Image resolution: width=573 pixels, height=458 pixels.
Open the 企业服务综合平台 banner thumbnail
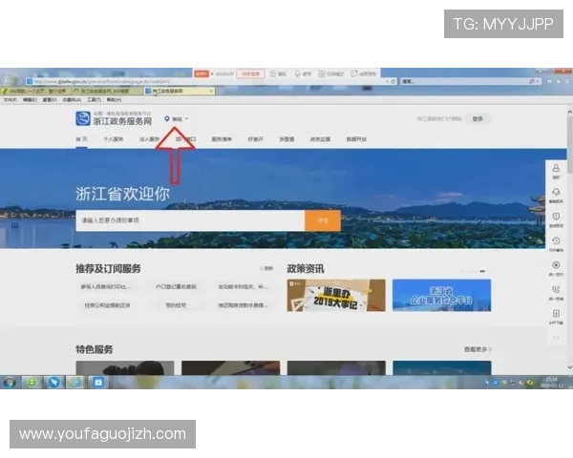click(442, 296)
